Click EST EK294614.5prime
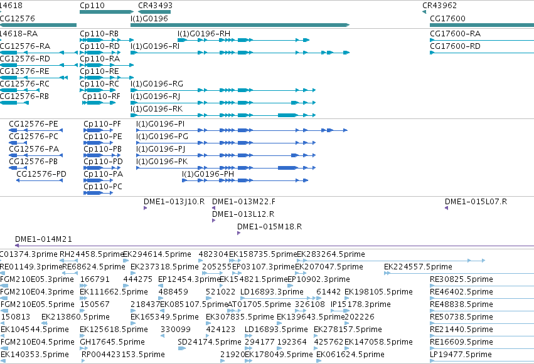534x364 pixels. (125, 261)
